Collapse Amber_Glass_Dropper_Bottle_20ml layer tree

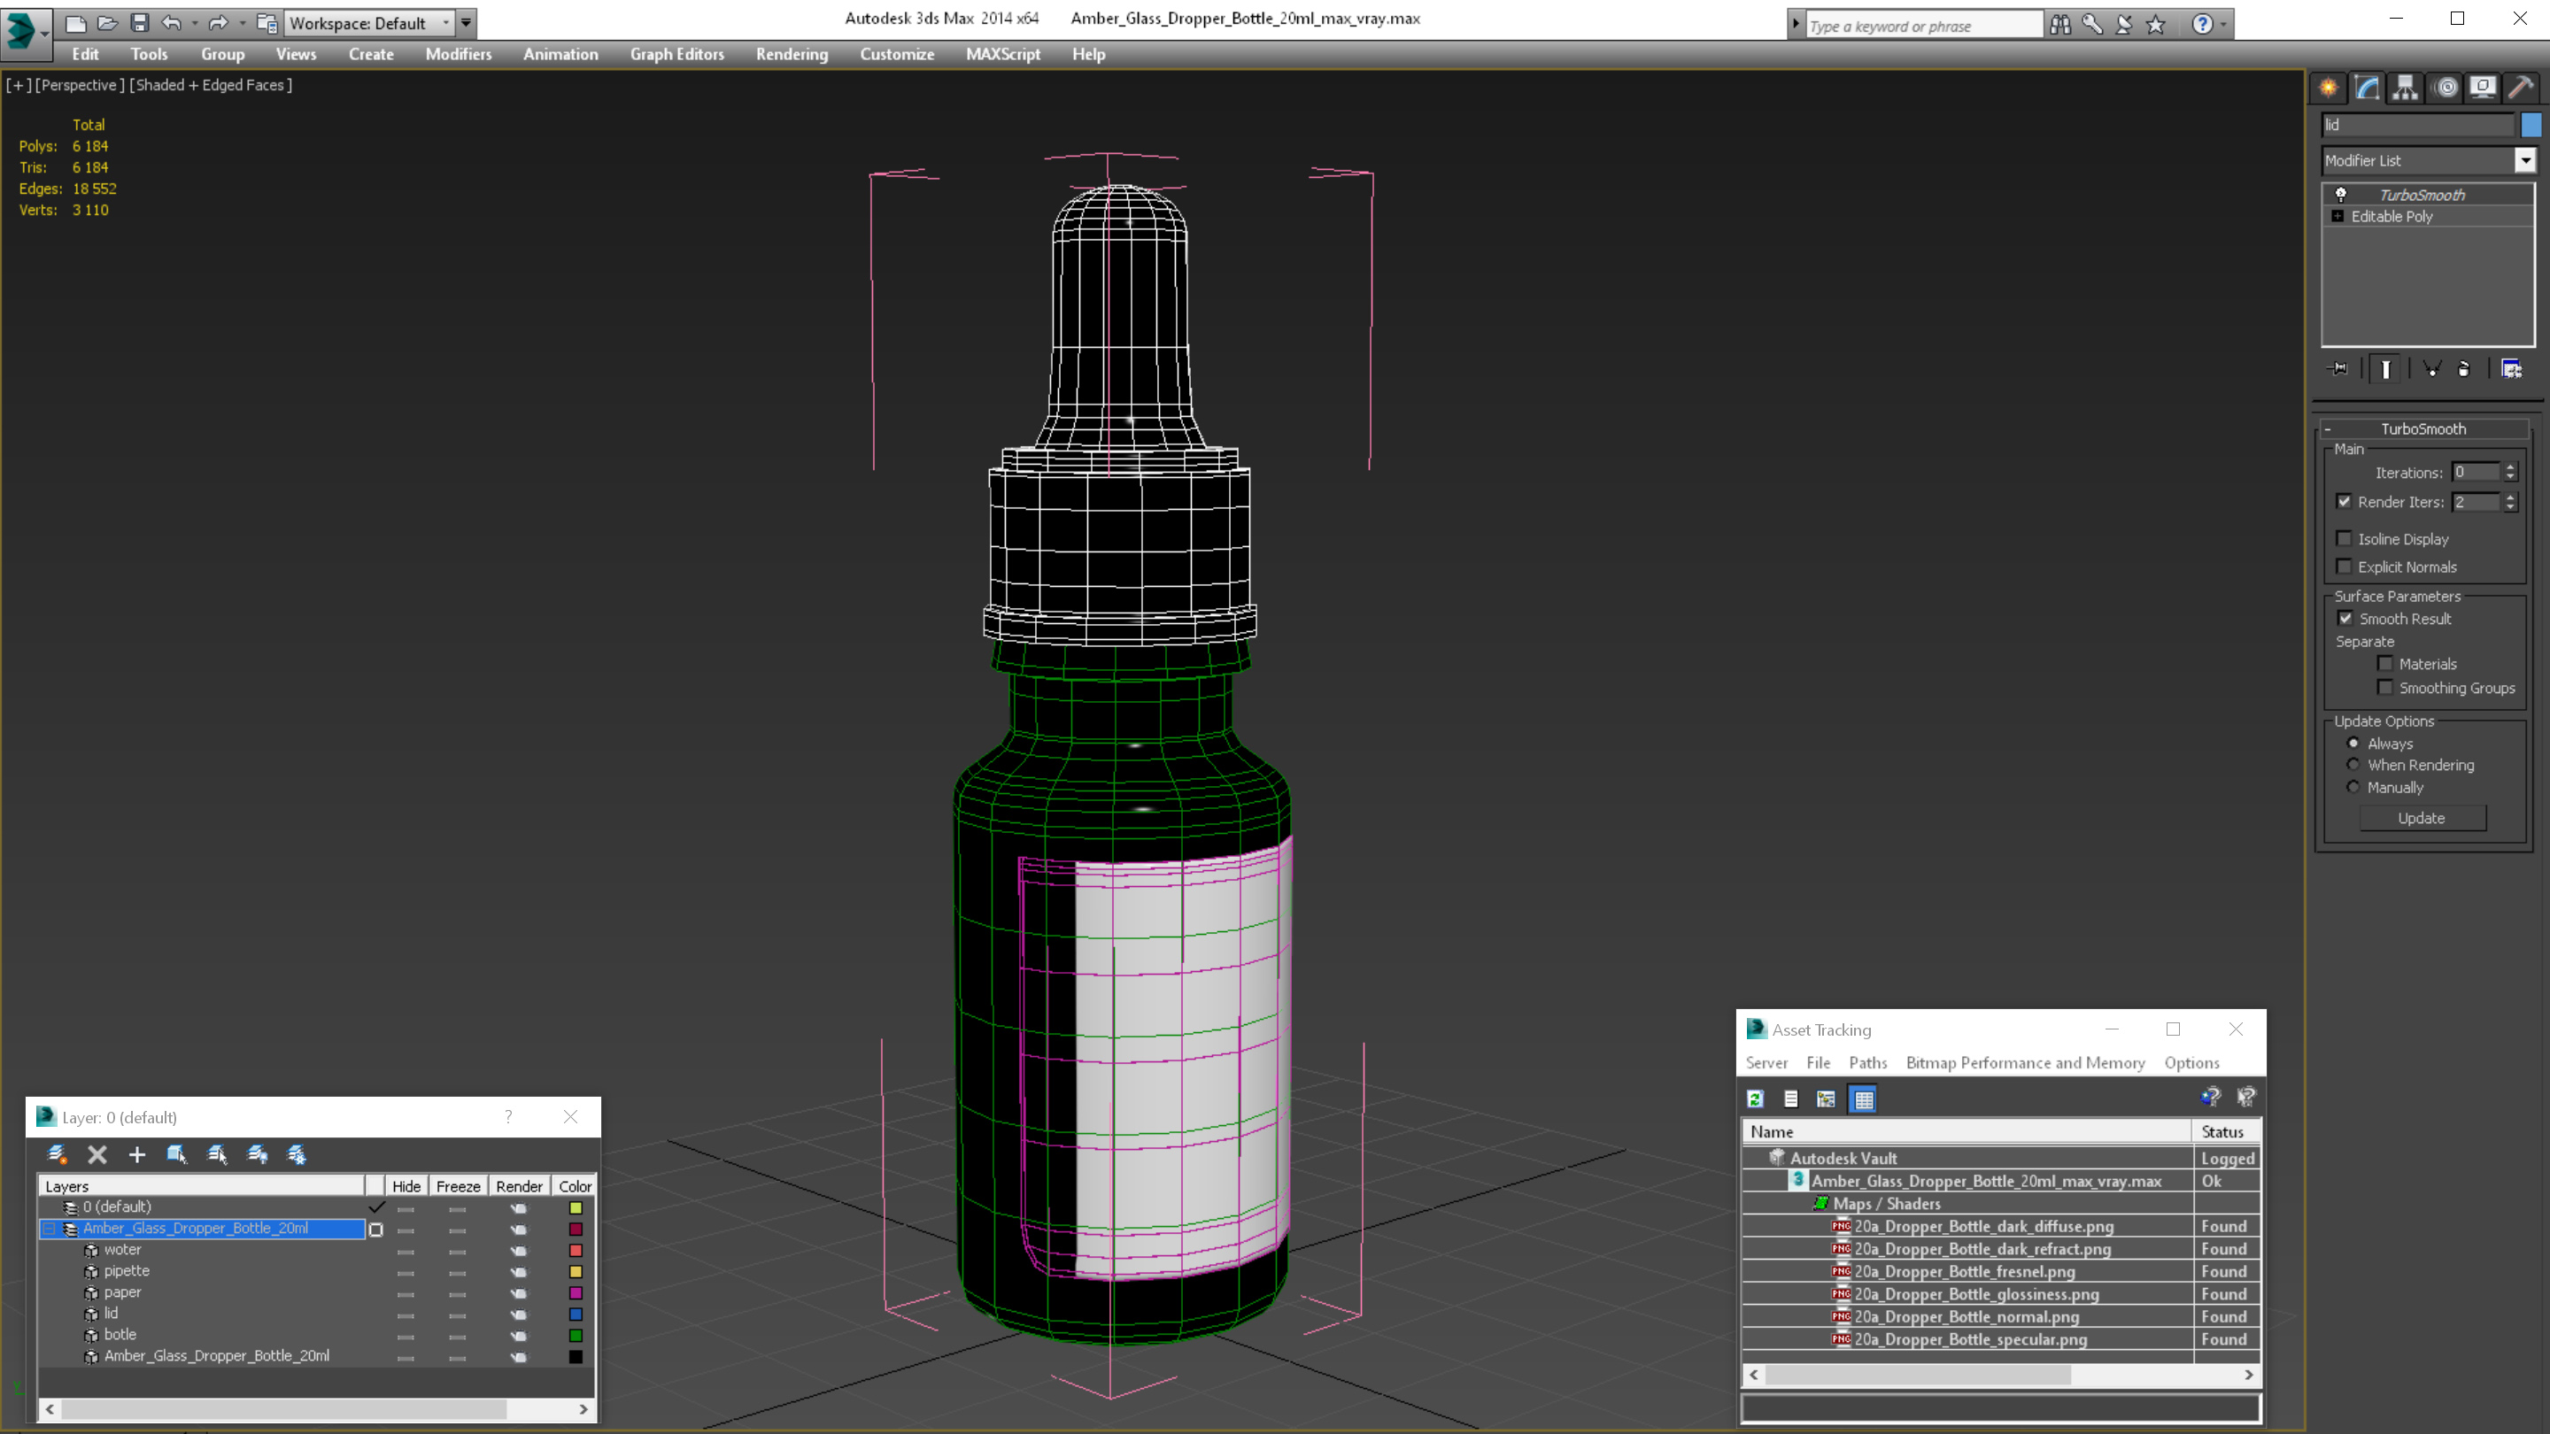pos(49,1228)
